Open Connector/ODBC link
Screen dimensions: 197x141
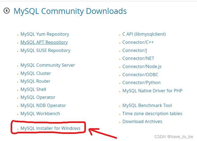pyautogui.click(x=140, y=75)
